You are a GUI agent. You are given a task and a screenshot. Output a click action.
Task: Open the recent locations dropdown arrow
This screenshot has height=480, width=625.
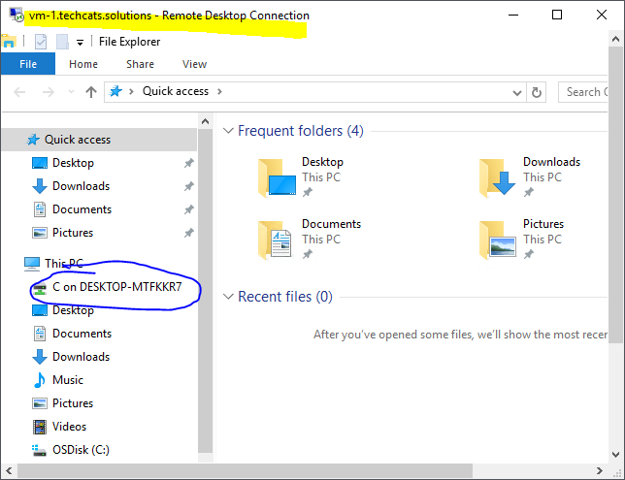click(71, 92)
